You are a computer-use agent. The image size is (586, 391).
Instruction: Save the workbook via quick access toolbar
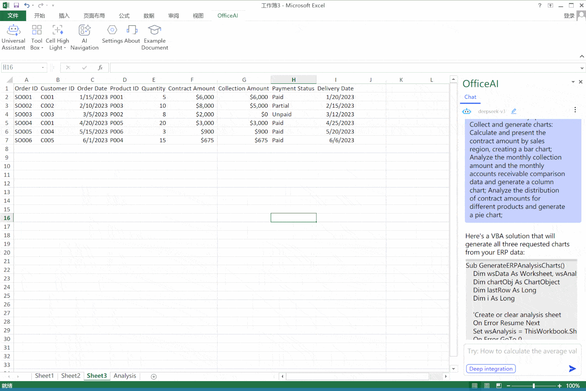[16, 6]
